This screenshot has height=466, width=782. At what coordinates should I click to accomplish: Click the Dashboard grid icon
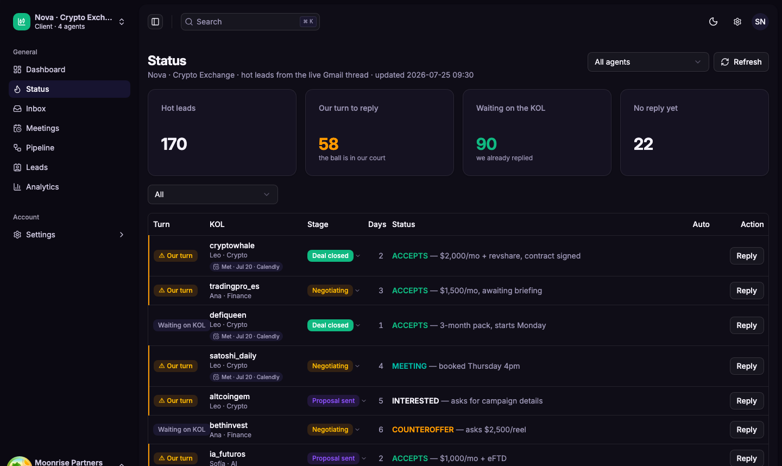[17, 70]
